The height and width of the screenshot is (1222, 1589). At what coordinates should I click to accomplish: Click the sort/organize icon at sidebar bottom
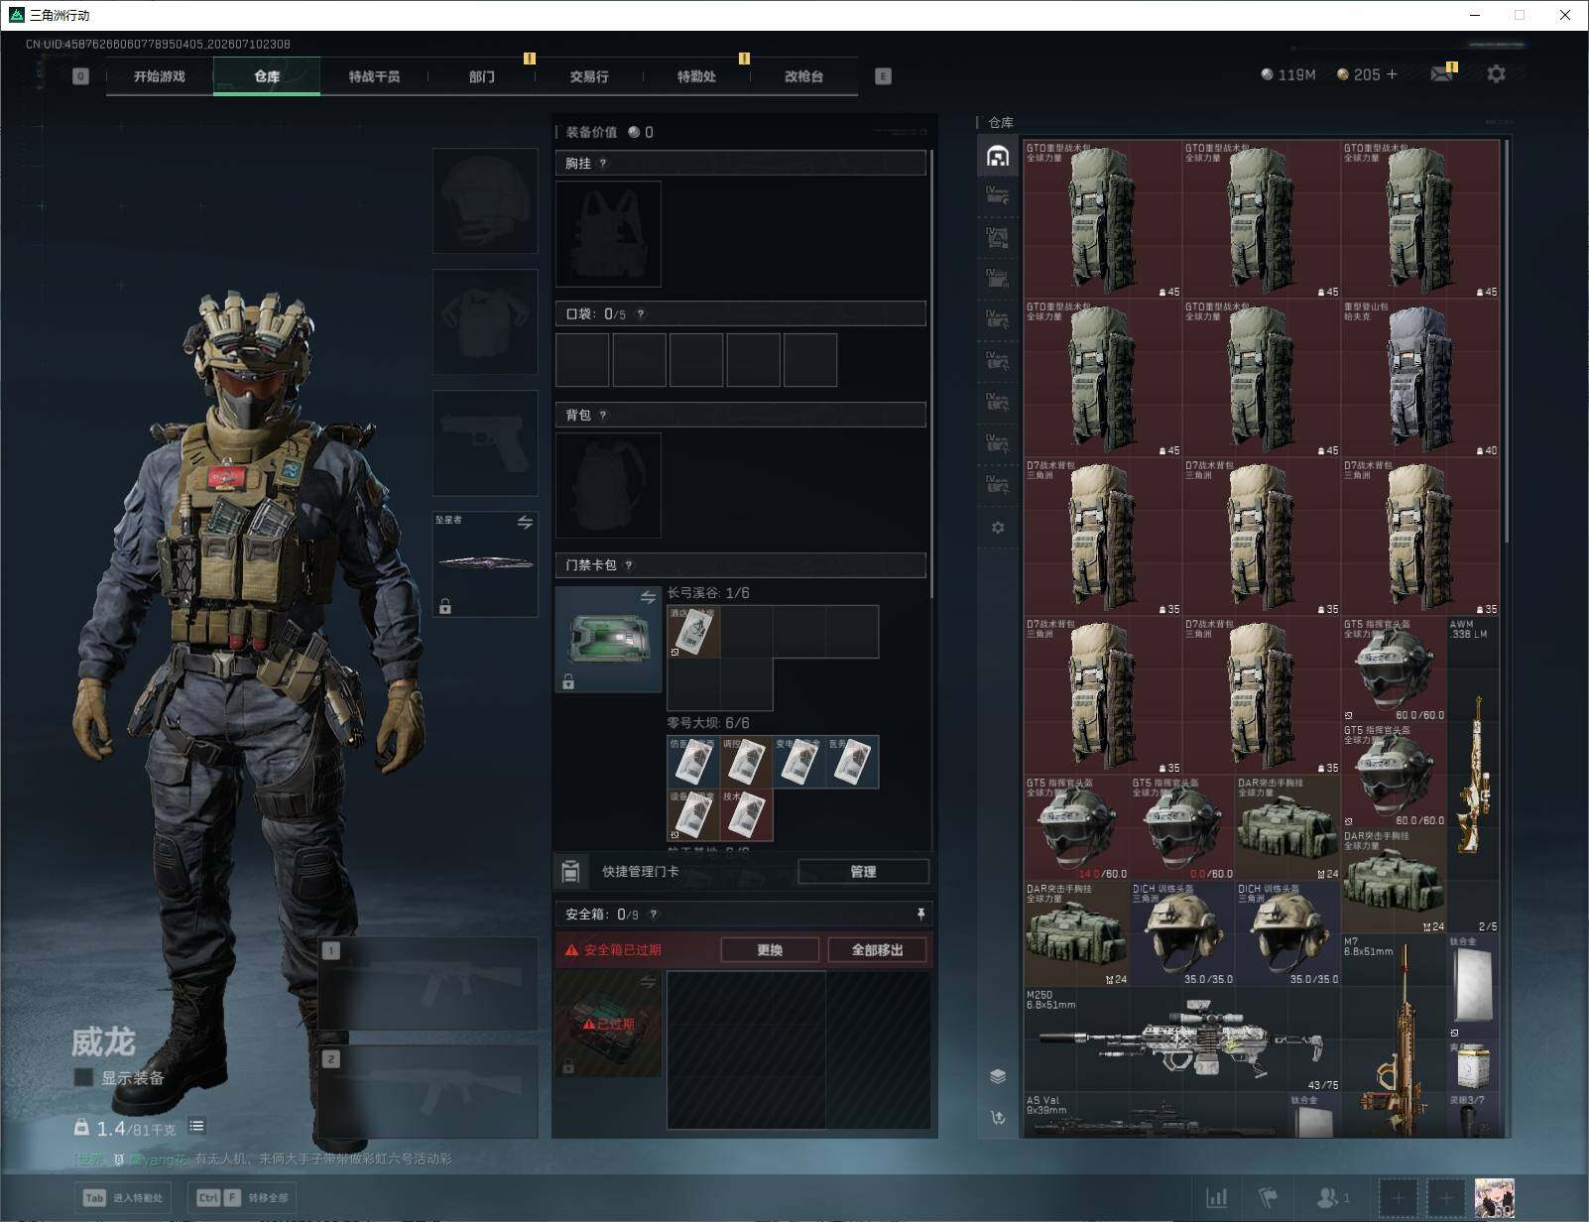click(x=998, y=1117)
